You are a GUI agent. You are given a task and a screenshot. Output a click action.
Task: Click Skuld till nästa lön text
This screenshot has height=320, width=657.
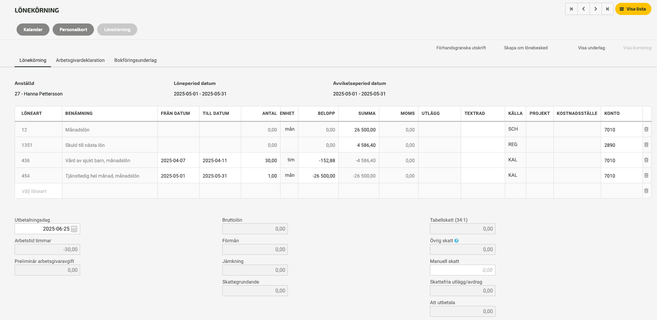point(85,145)
